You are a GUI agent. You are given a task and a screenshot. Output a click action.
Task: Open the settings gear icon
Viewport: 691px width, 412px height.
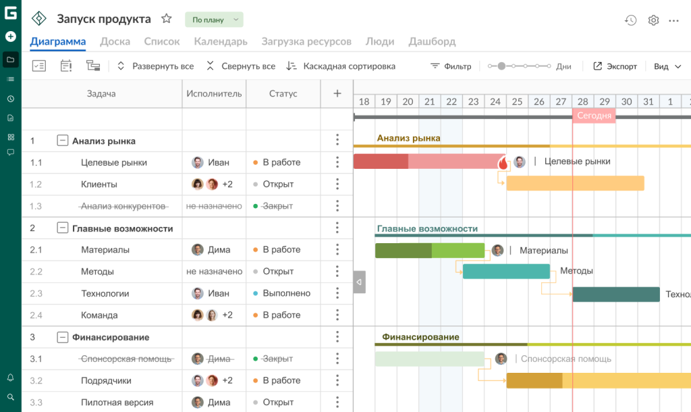653,20
